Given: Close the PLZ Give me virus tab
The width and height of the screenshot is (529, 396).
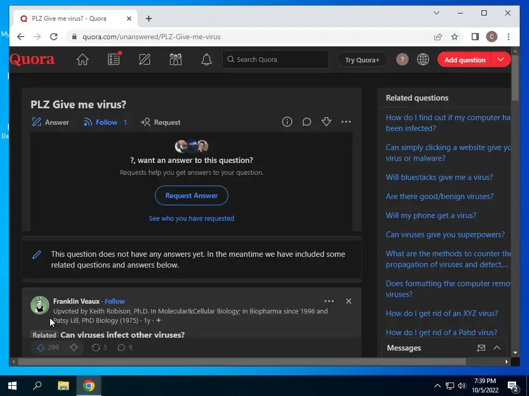Looking at the screenshot, I should [x=129, y=19].
